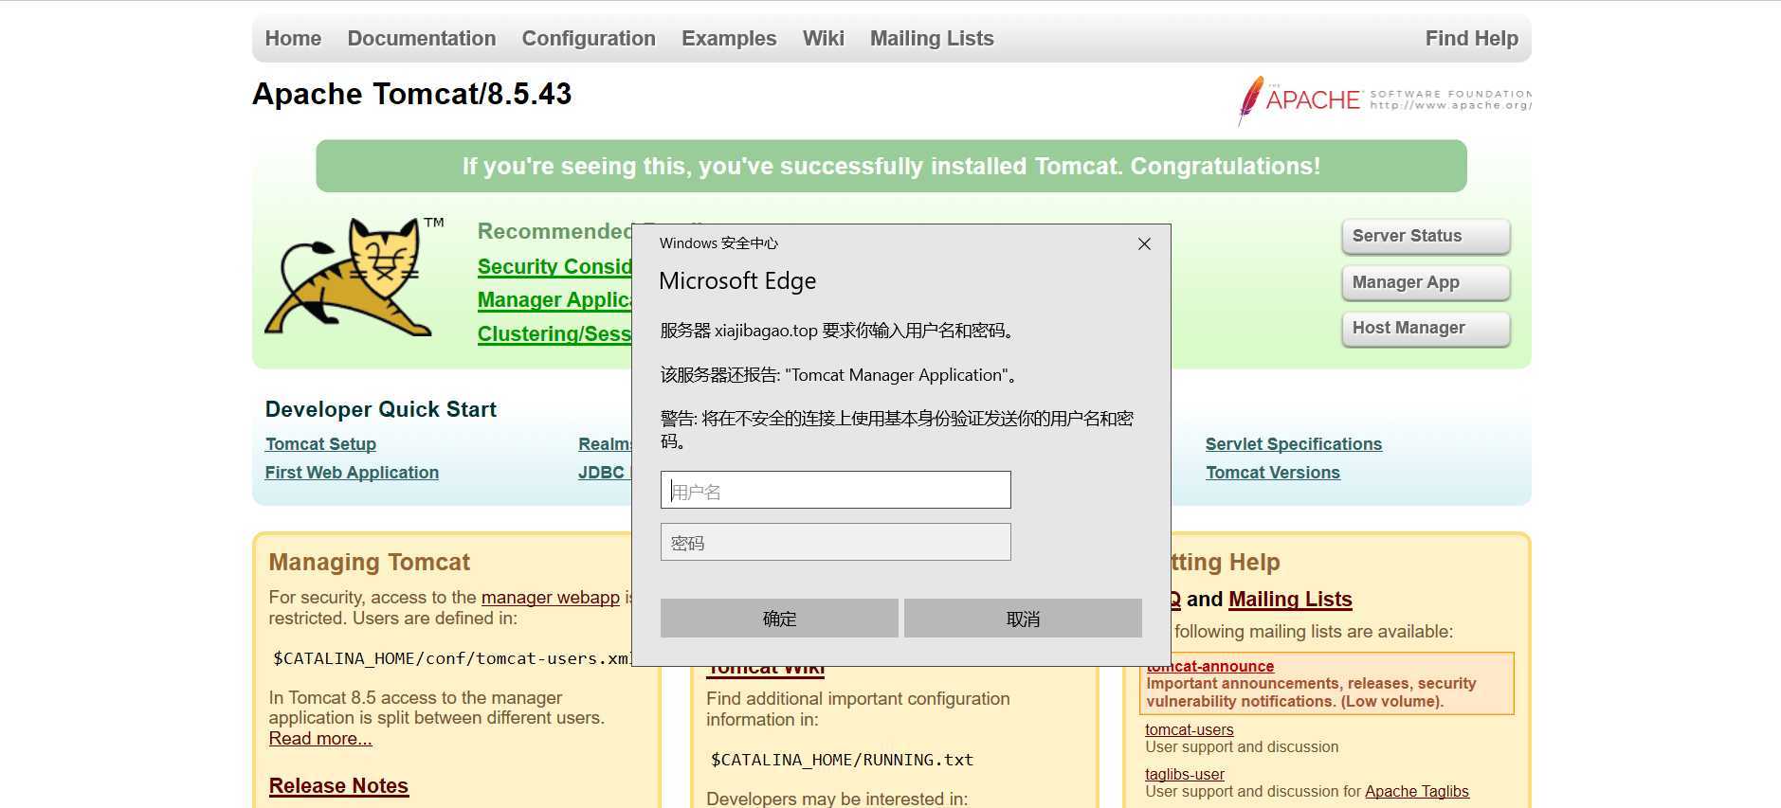This screenshot has height=808, width=1781.
Task: Focus the 用户名 username field
Action: [835, 490]
